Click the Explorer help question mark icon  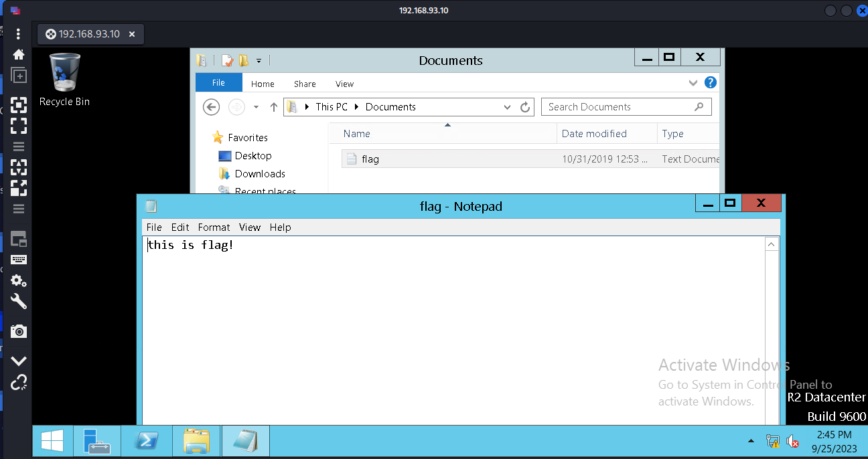click(x=711, y=83)
